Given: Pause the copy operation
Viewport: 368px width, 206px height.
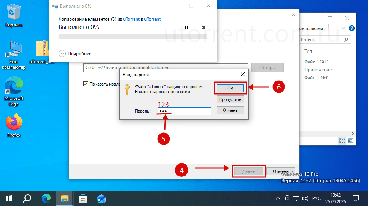Looking at the screenshot, I should (186, 27).
